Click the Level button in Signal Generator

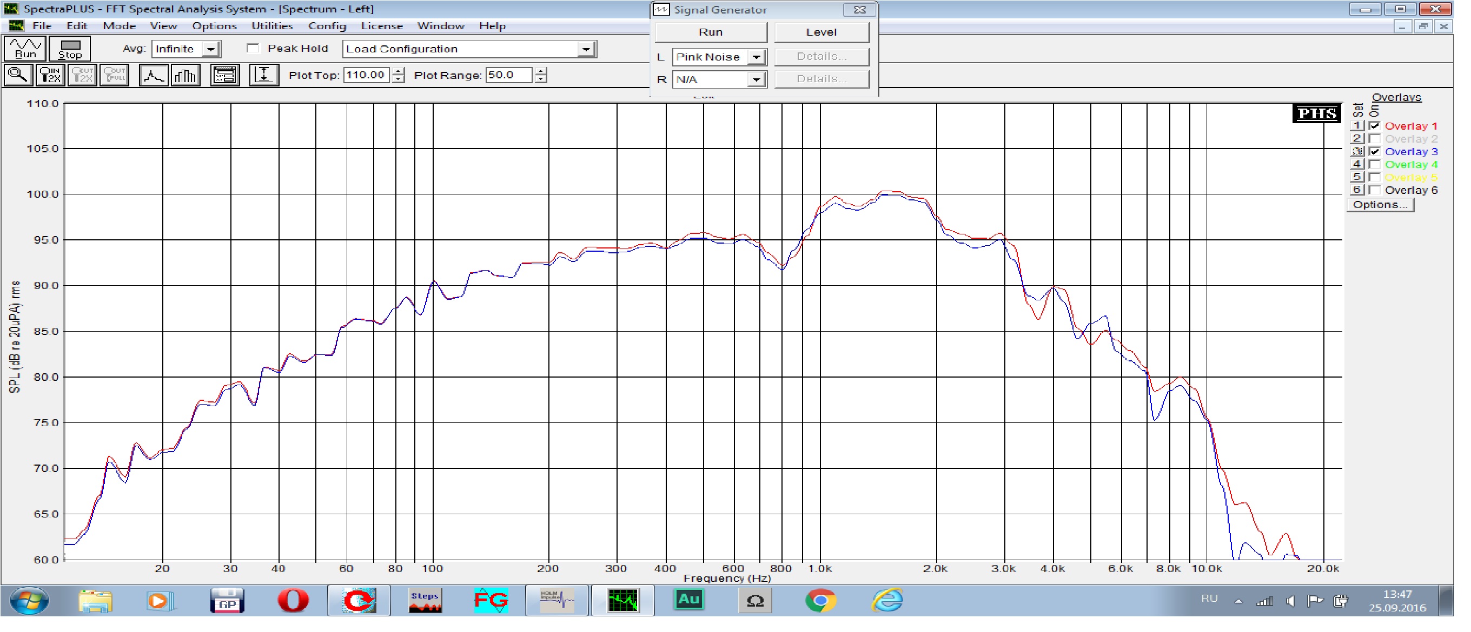tap(821, 32)
